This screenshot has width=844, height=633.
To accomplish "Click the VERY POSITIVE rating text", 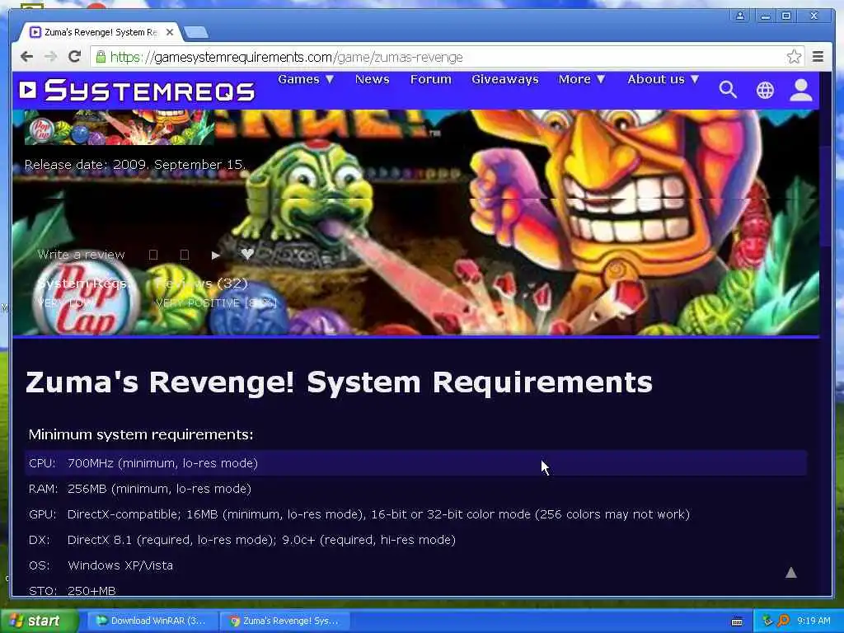I will pyautogui.click(x=216, y=303).
